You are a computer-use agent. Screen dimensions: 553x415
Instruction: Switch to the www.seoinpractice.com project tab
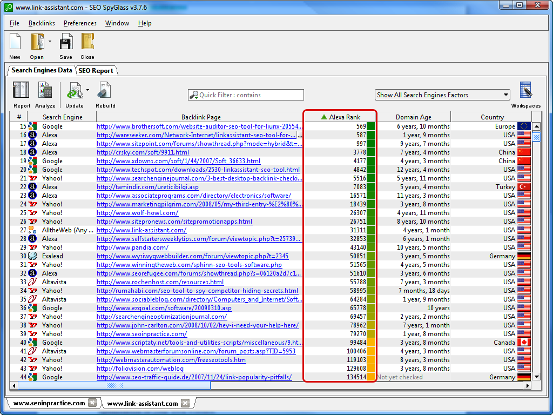pos(49,403)
